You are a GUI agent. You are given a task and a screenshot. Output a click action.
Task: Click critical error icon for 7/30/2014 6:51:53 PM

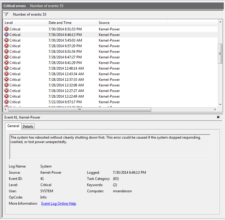(x=6, y=29)
